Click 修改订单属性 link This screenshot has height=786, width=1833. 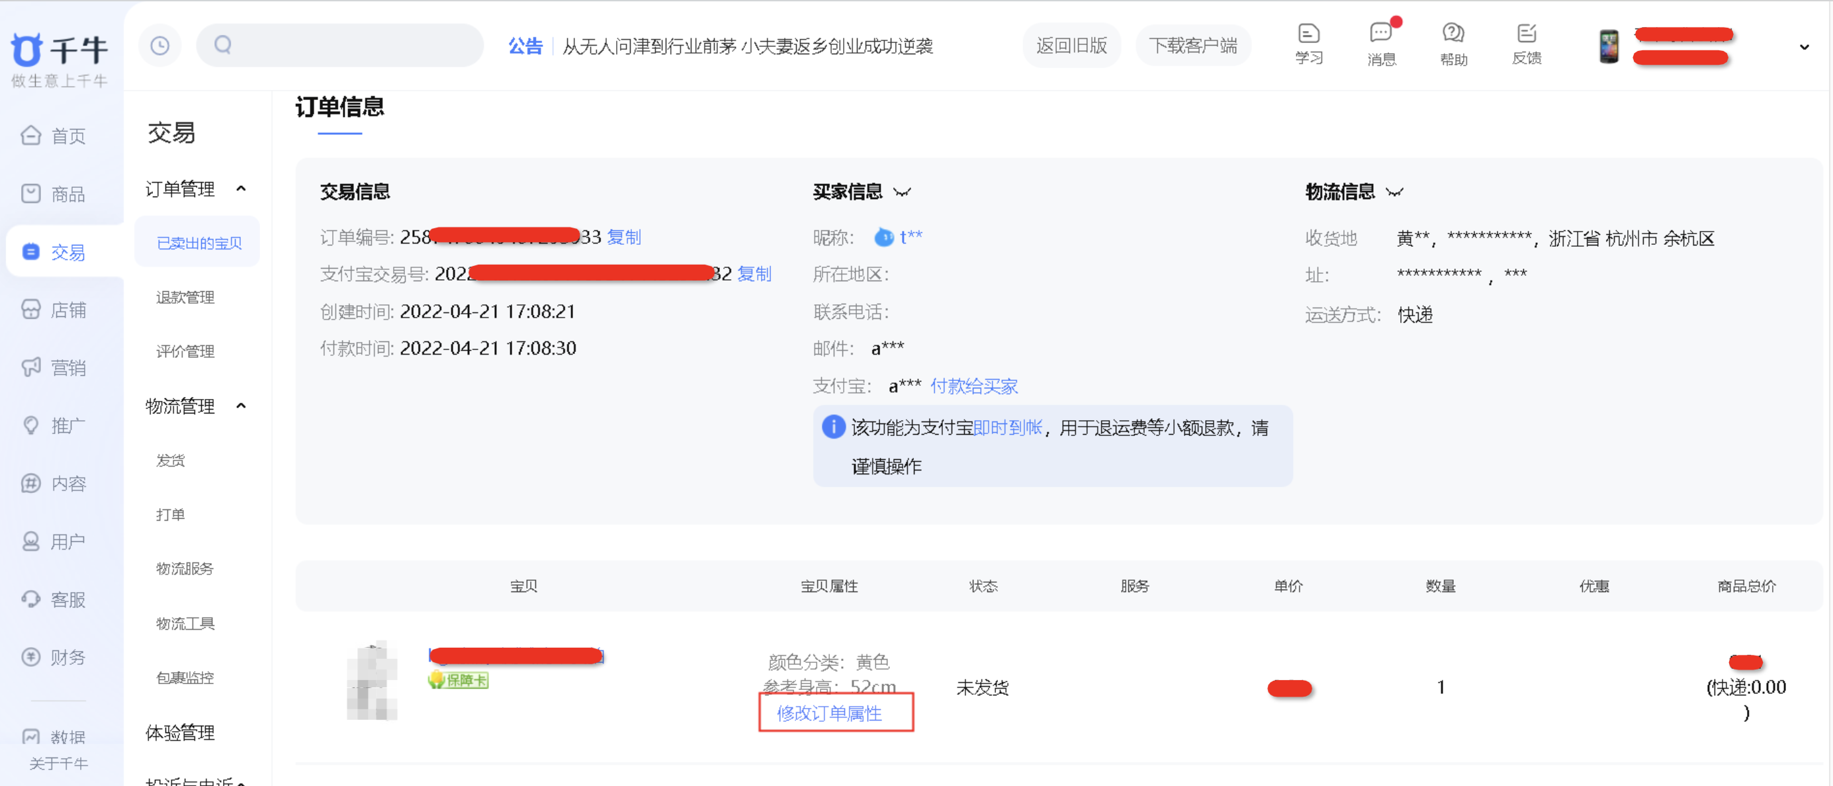(x=829, y=713)
